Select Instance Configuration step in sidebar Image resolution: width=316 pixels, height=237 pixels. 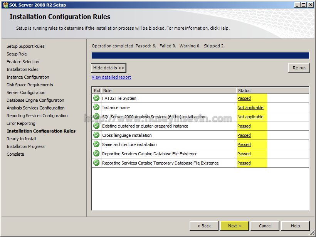pyautogui.click(x=28, y=77)
